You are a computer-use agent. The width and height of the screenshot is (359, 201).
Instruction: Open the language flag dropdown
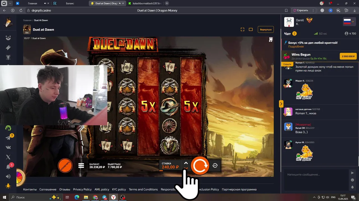(349, 21)
